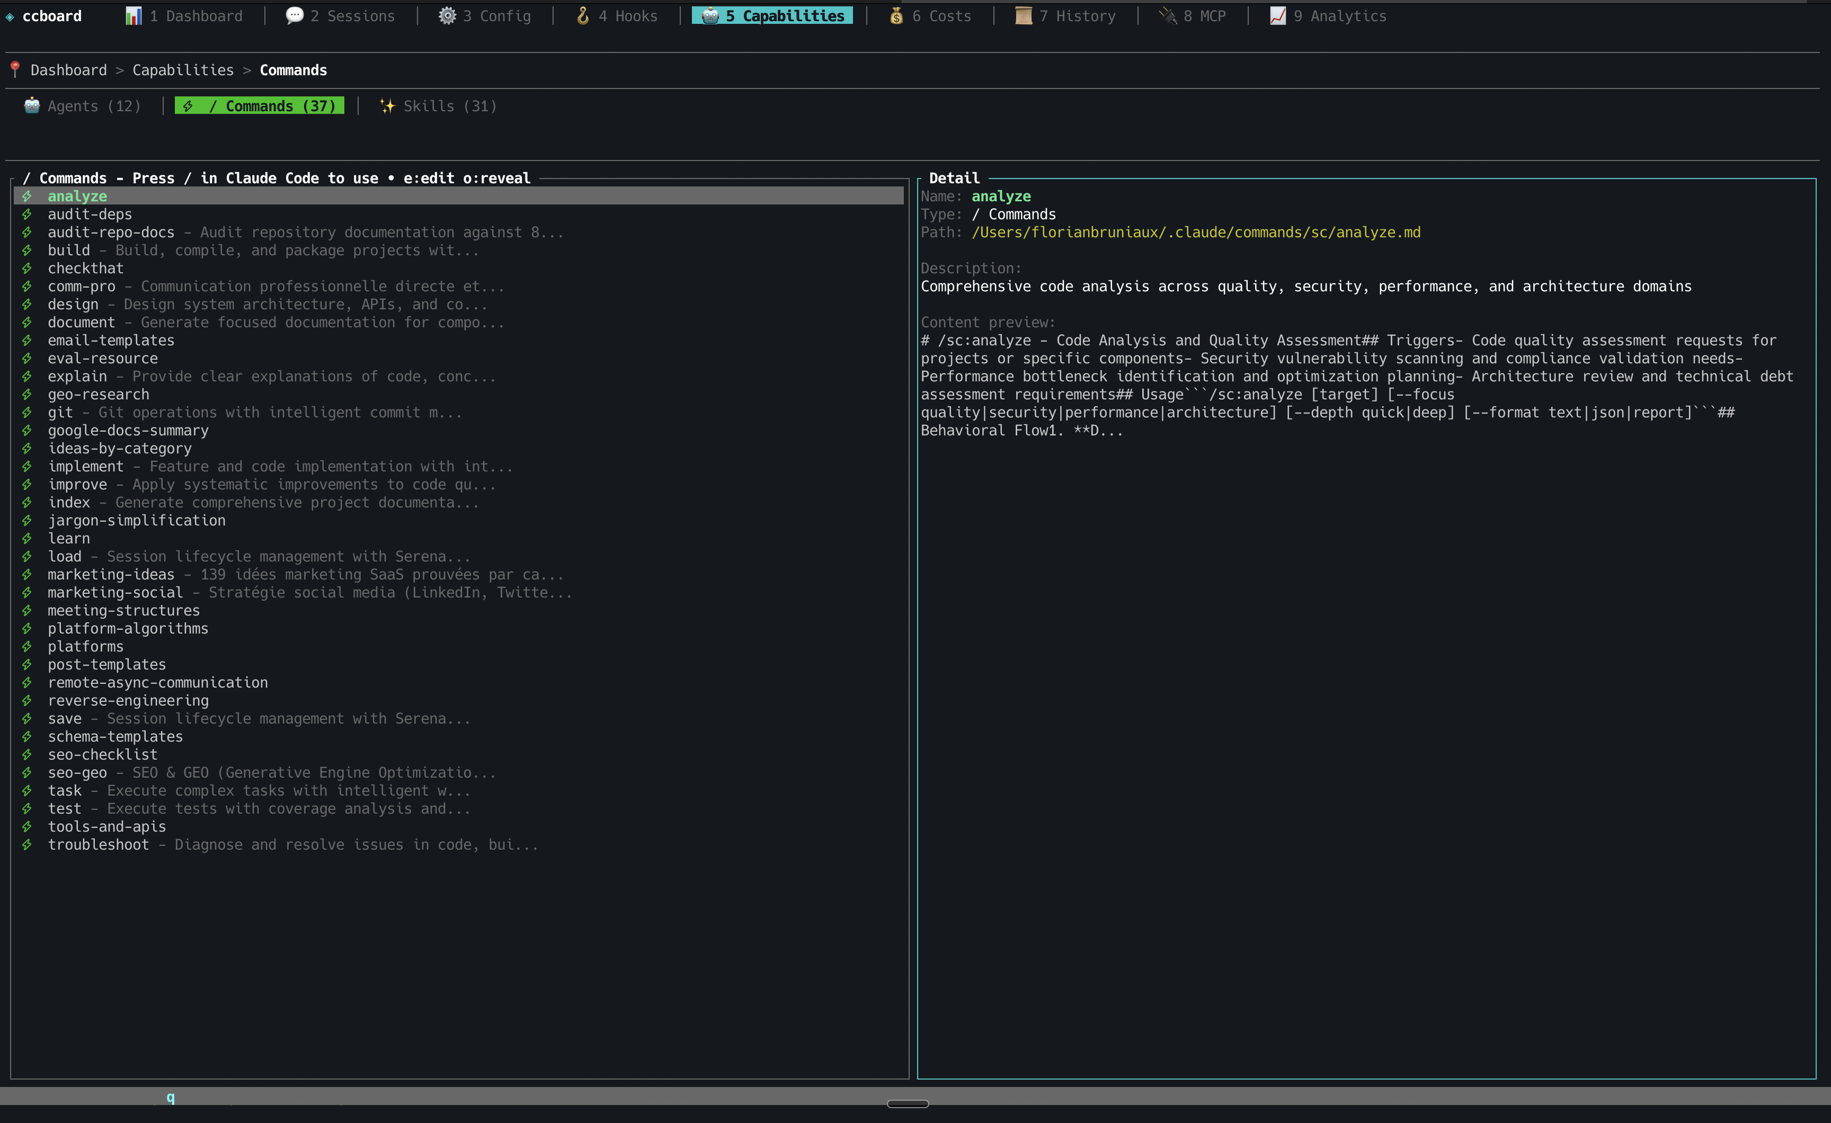Image resolution: width=1831 pixels, height=1123 pixels.
Task: Go to Dashboard via breadcrumb
Action: coord(68,70)
